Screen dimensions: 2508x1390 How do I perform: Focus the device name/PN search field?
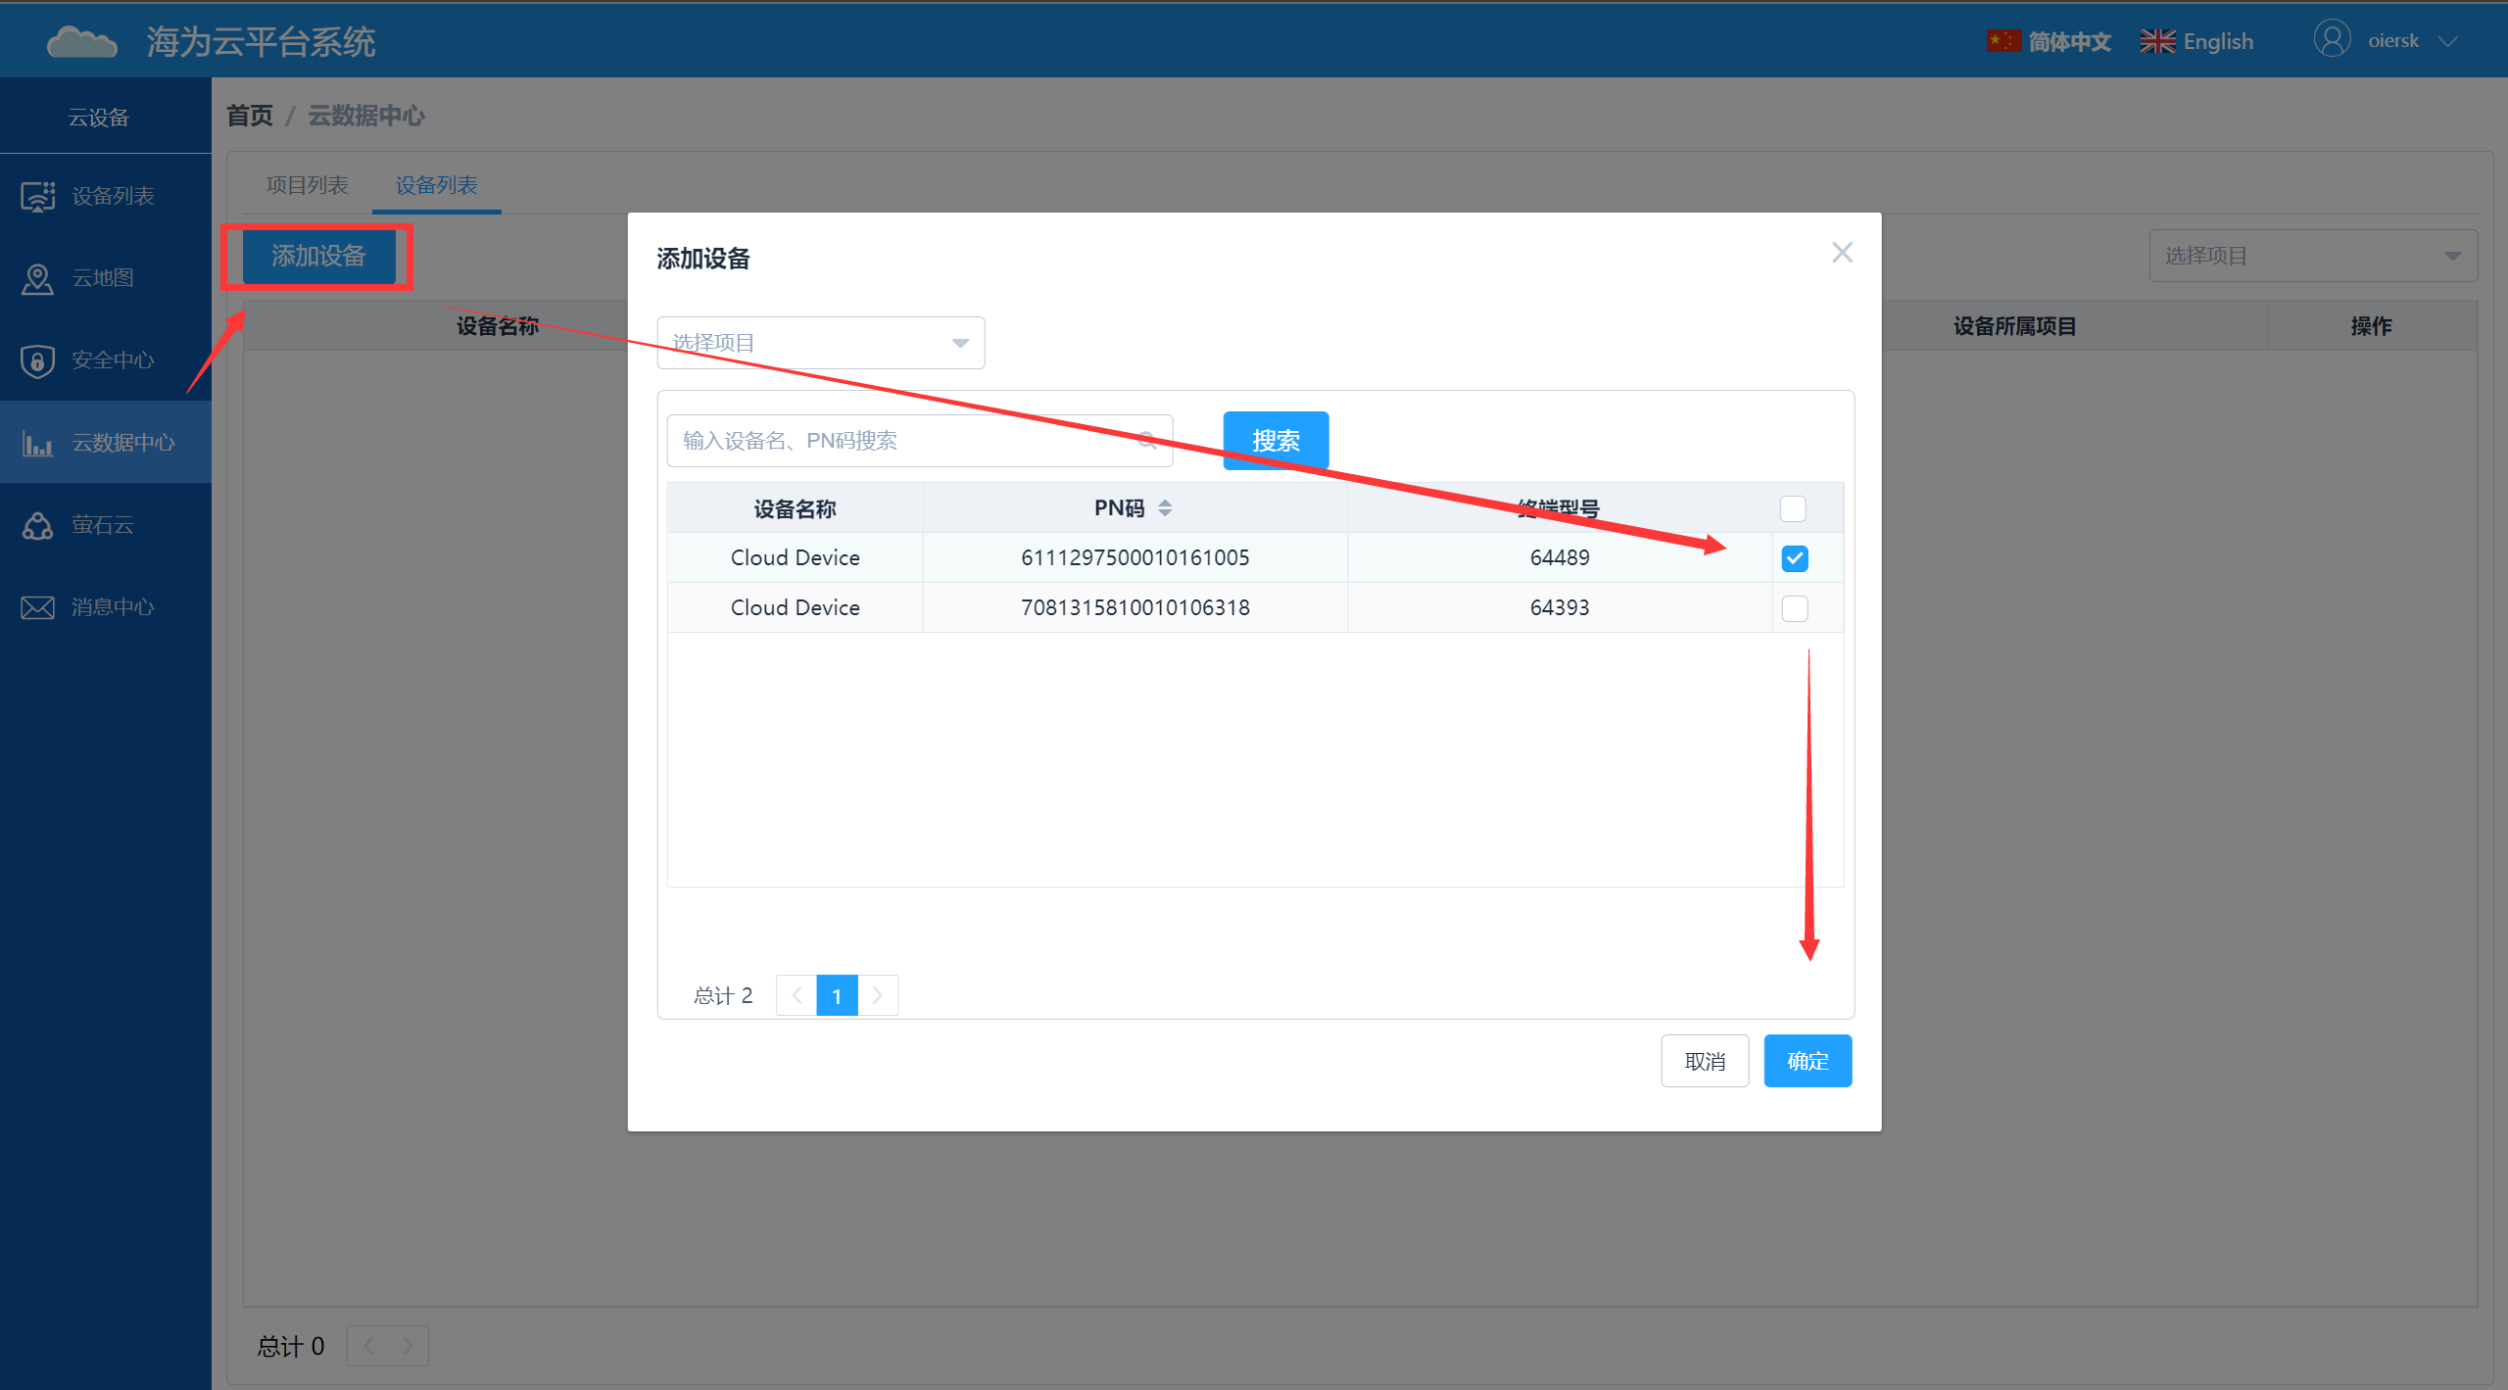click(920, 441)
